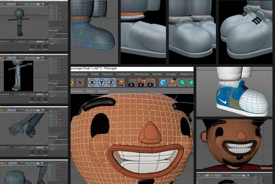The width and height of the screenshot is (275, 184).
Task: Open the Esculpir menu
Action: coord(171,74)
